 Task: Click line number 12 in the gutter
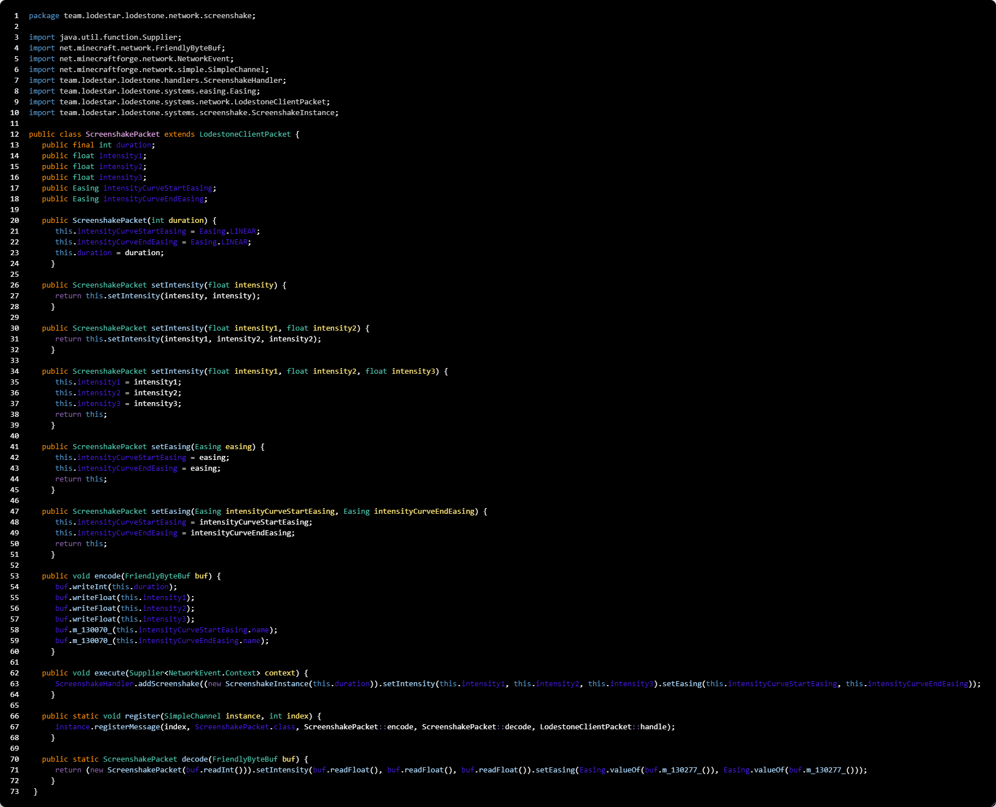point(15,134)
